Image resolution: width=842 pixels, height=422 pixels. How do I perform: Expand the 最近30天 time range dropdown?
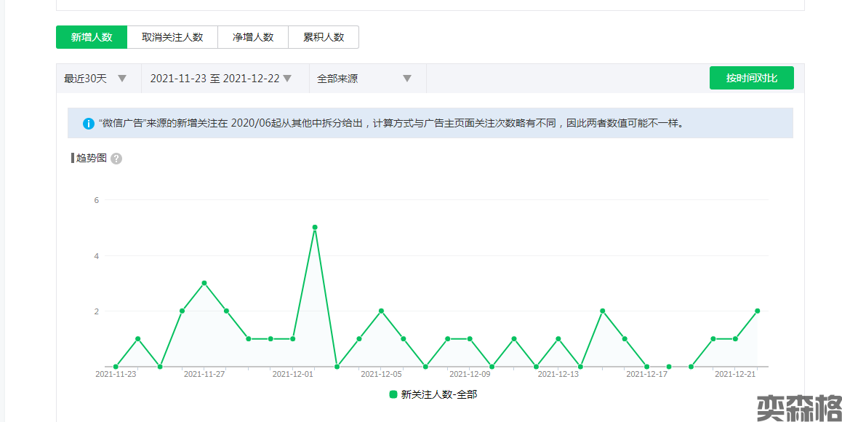pos(95,79)
